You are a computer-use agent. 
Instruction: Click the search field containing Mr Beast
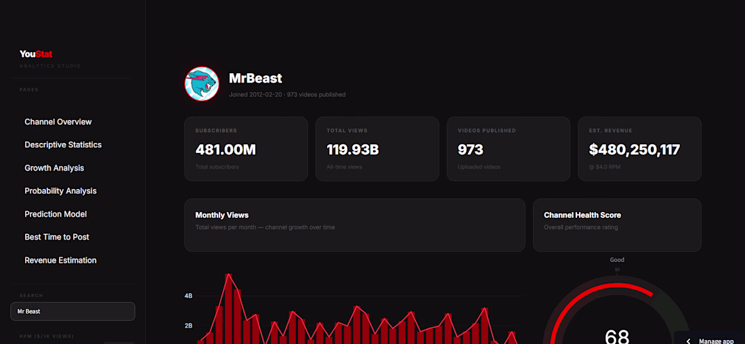(x=72, y=311)
